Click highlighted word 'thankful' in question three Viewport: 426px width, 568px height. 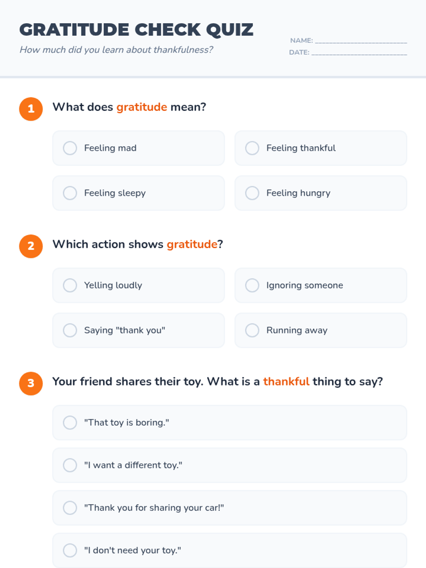pyautogui.click(x=286, y=382)
